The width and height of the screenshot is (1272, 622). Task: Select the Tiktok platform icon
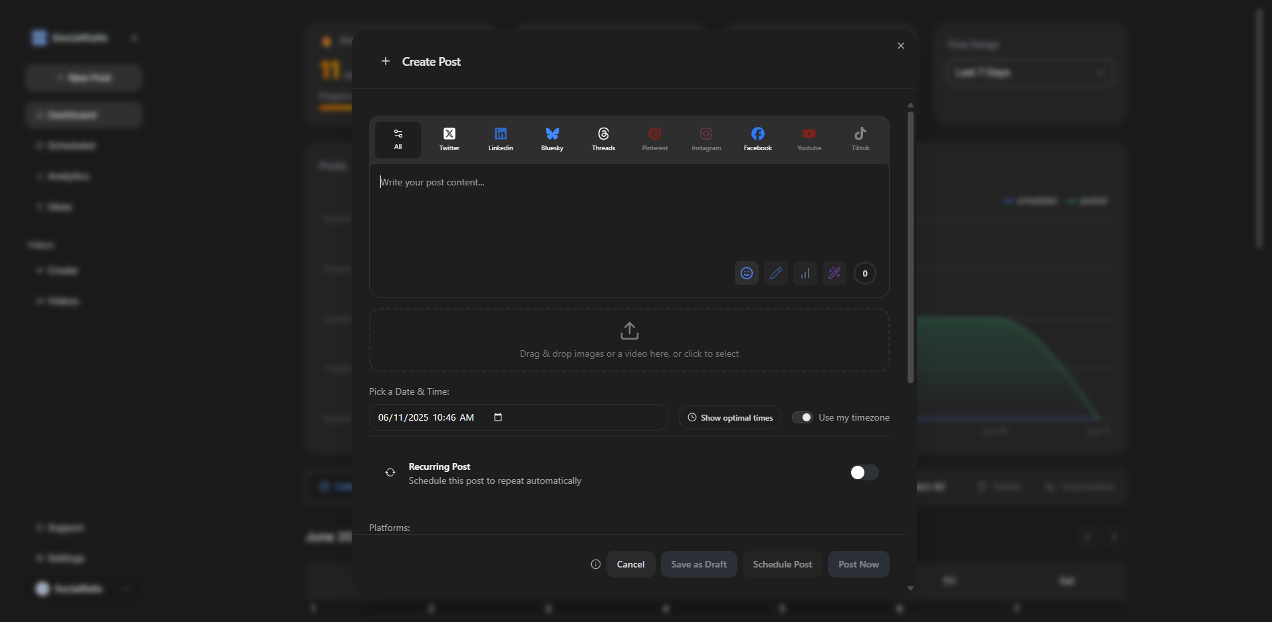[860, 139]
